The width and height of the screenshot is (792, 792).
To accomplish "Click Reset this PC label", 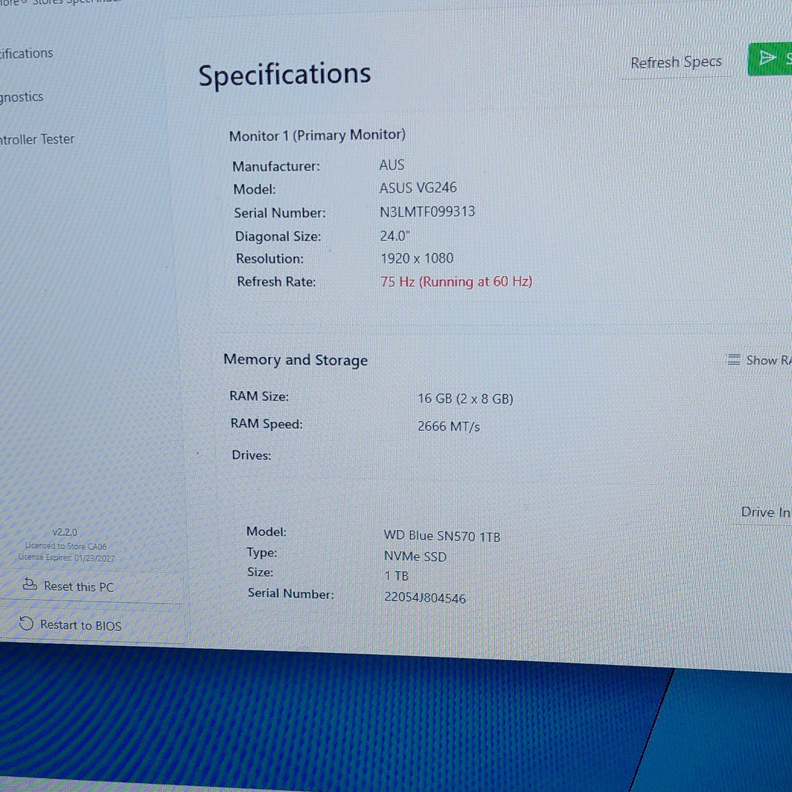I will [79, 587].
